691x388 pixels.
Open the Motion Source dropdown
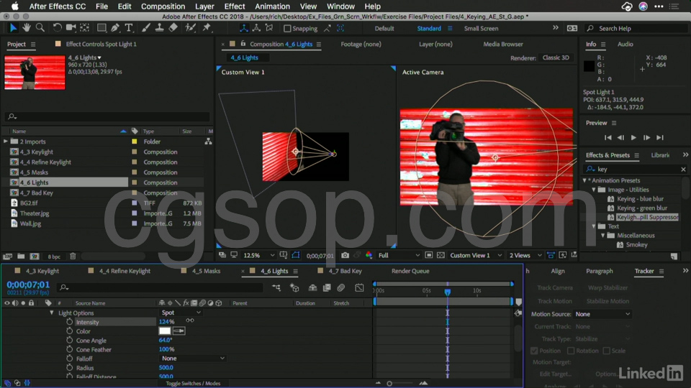pos(602,314)
